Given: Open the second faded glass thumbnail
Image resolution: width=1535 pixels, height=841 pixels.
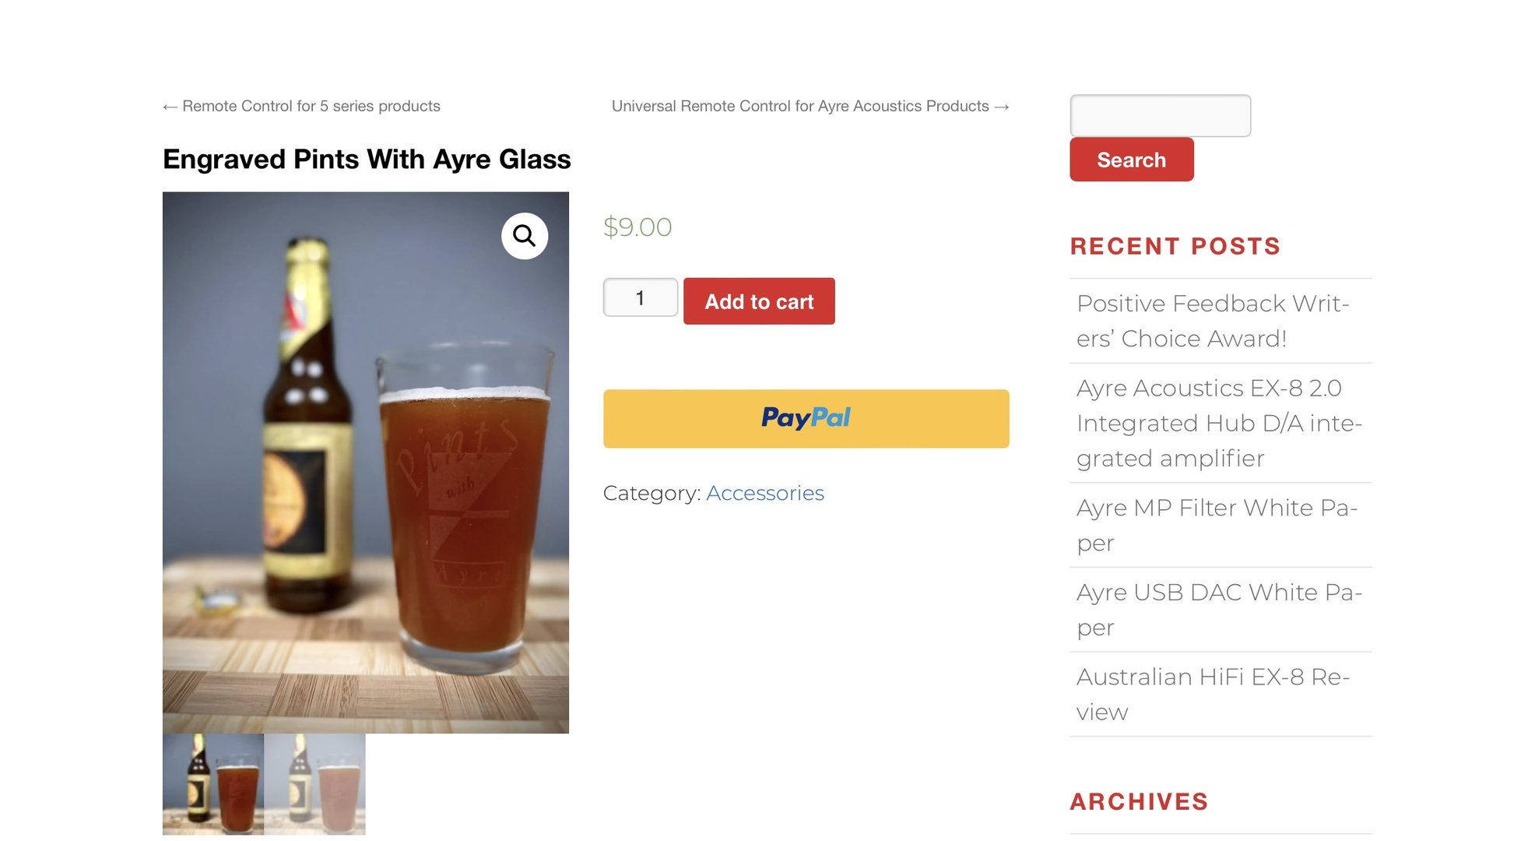Looking at the screenshot, I should click(314, 783).
